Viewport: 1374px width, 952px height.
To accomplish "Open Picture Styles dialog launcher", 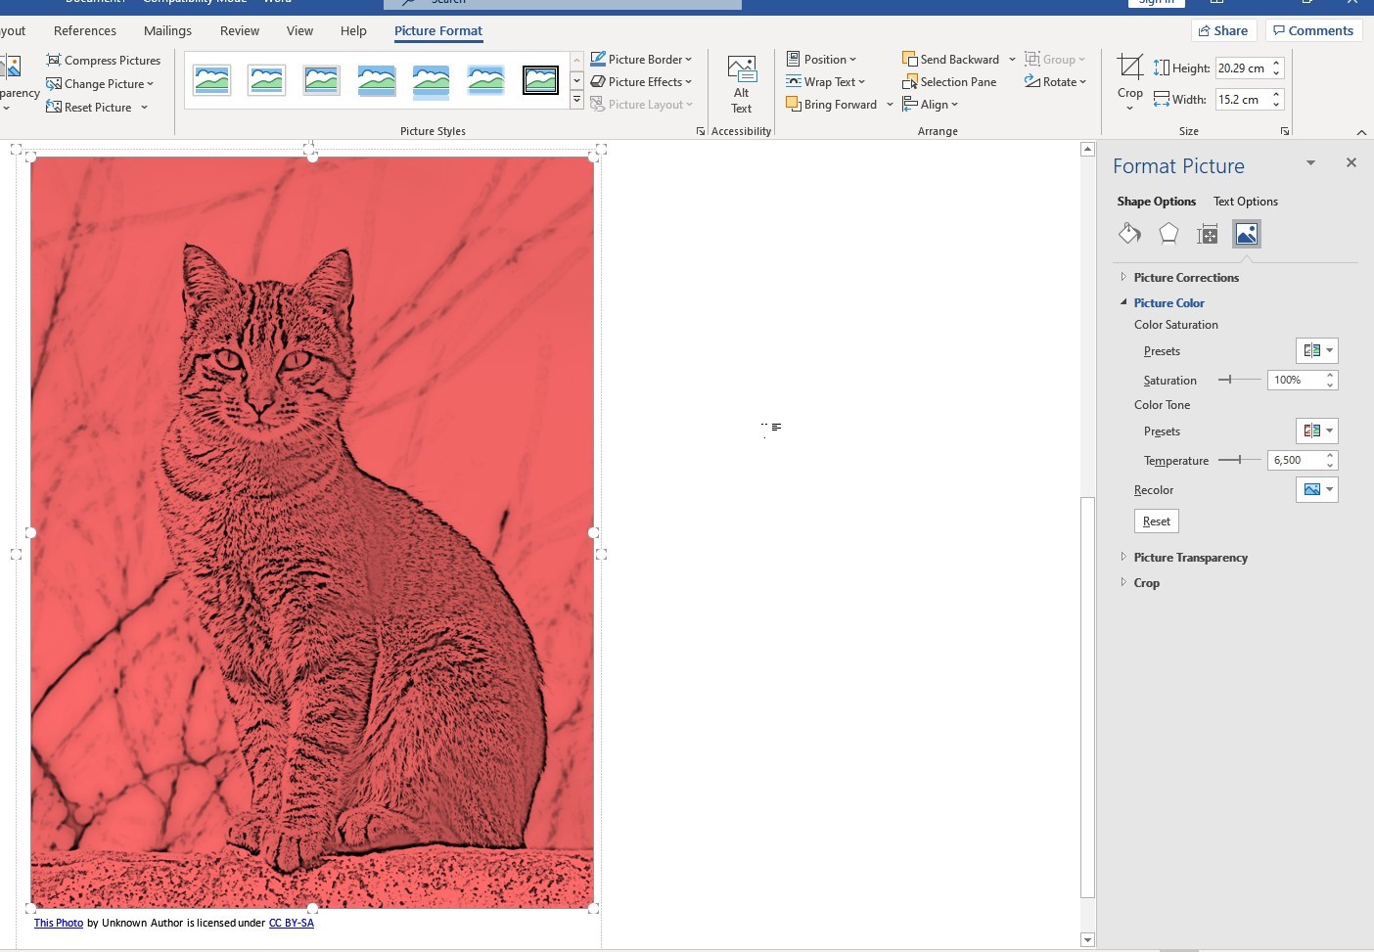I will [701, 131].
